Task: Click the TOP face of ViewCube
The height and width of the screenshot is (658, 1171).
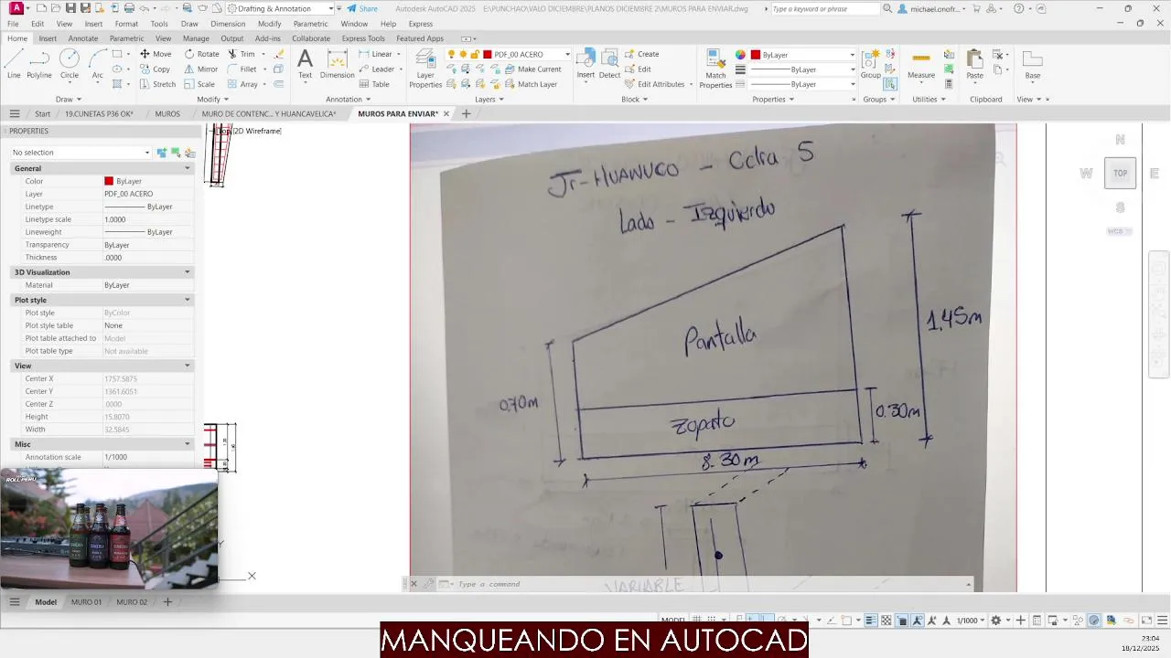Action: point(1120,173)
